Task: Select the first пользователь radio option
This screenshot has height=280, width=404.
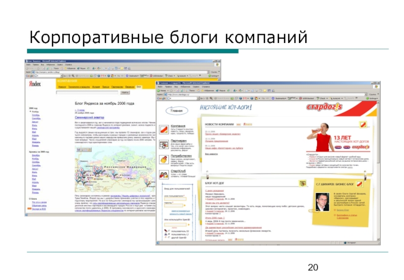Action: click(x=169, y=231)
